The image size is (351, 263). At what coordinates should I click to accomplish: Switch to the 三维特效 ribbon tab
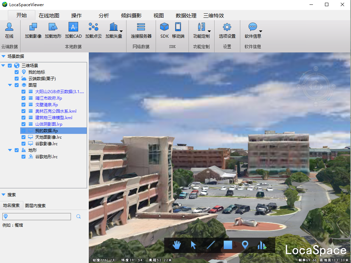(x=214, y=15)
